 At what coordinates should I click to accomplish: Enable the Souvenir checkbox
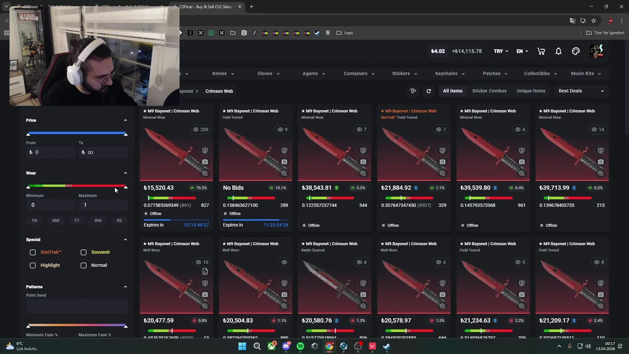(84, 252)
